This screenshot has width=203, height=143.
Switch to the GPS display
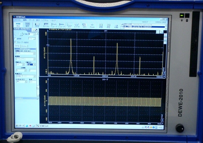tap(84, 26)
